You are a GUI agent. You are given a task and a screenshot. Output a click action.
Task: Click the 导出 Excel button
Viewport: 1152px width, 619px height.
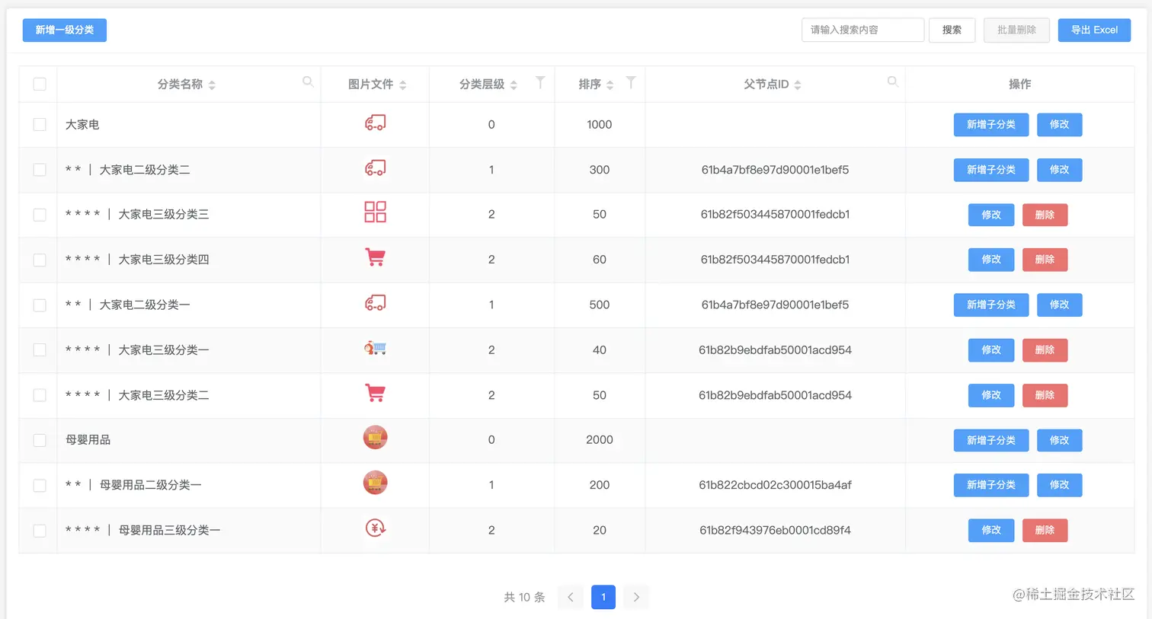pos(1094,30)
